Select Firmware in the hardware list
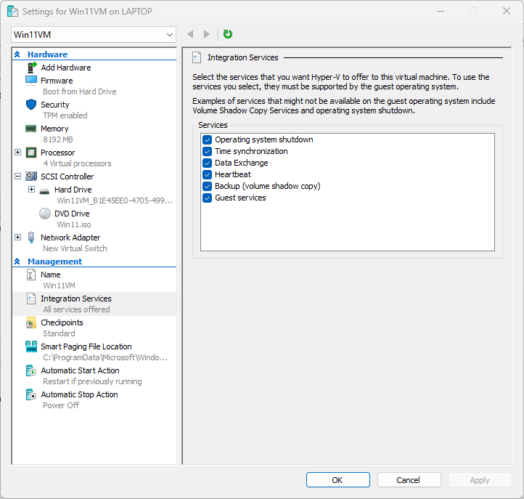 [57, 81]
